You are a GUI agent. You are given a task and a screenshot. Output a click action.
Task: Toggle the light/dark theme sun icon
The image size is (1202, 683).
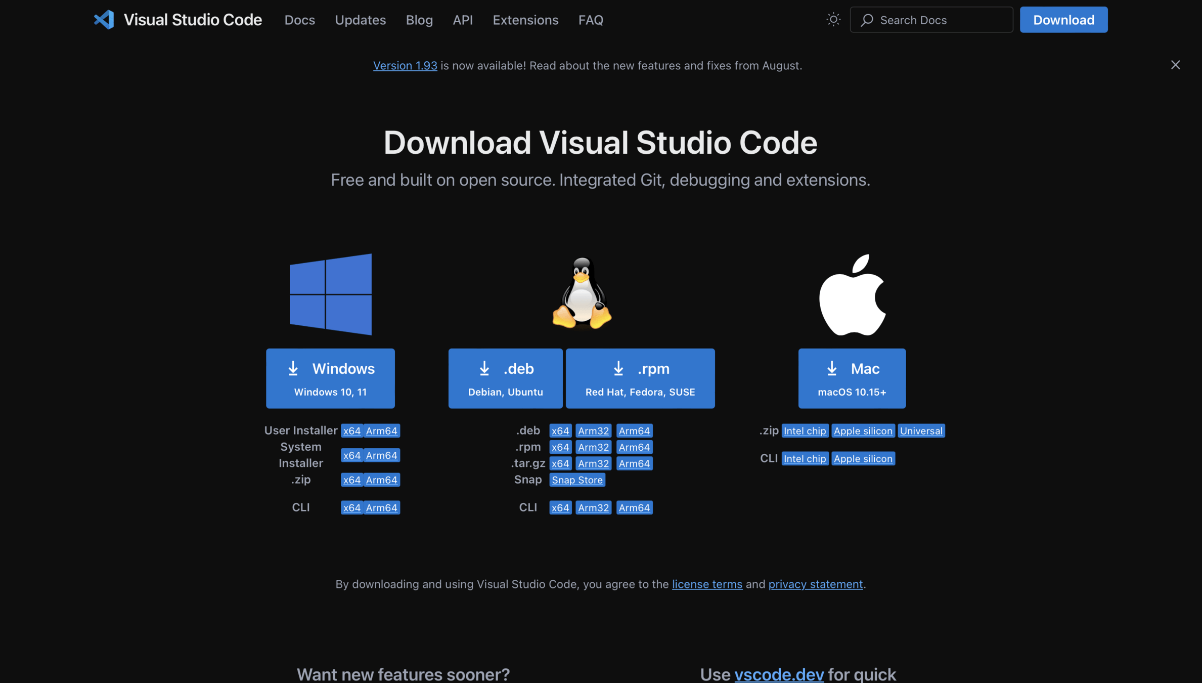(833, 20)
